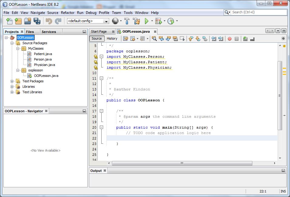Click the Uncomment code icon

pyautogui.click(x=252, y=39)
